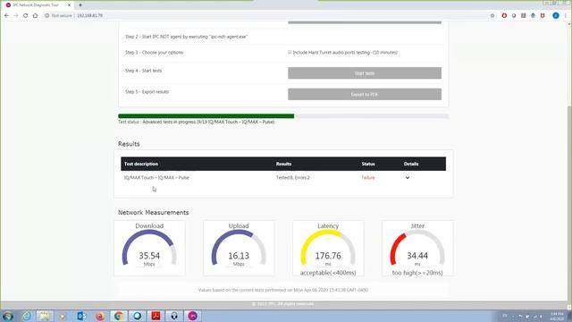Viewport: 572px width, 322px height.
Task: Open Firefox from the taskbar
Action: click(x=100, y=316)
